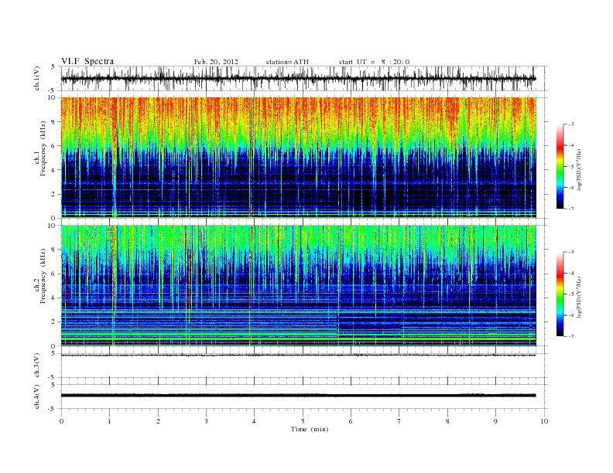613x473 pixels.
Task: Click the time tick label '0' on bottom axis
Action: point(61,421)
